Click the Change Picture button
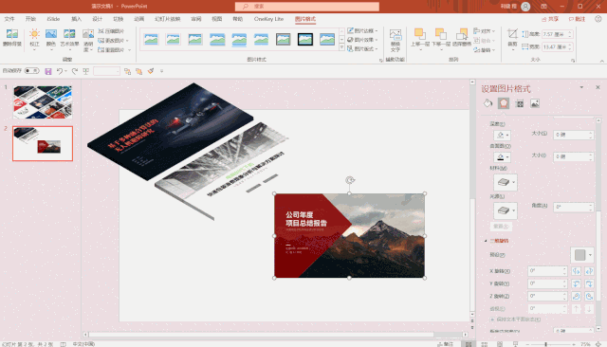This screenshot has width=607, height=347. [113, 40]
